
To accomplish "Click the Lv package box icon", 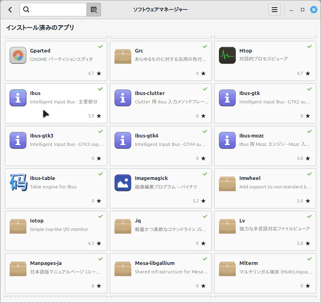I will [x=227, y=226].
